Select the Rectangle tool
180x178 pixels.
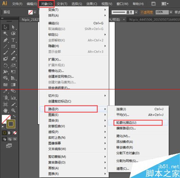point(13,46)
